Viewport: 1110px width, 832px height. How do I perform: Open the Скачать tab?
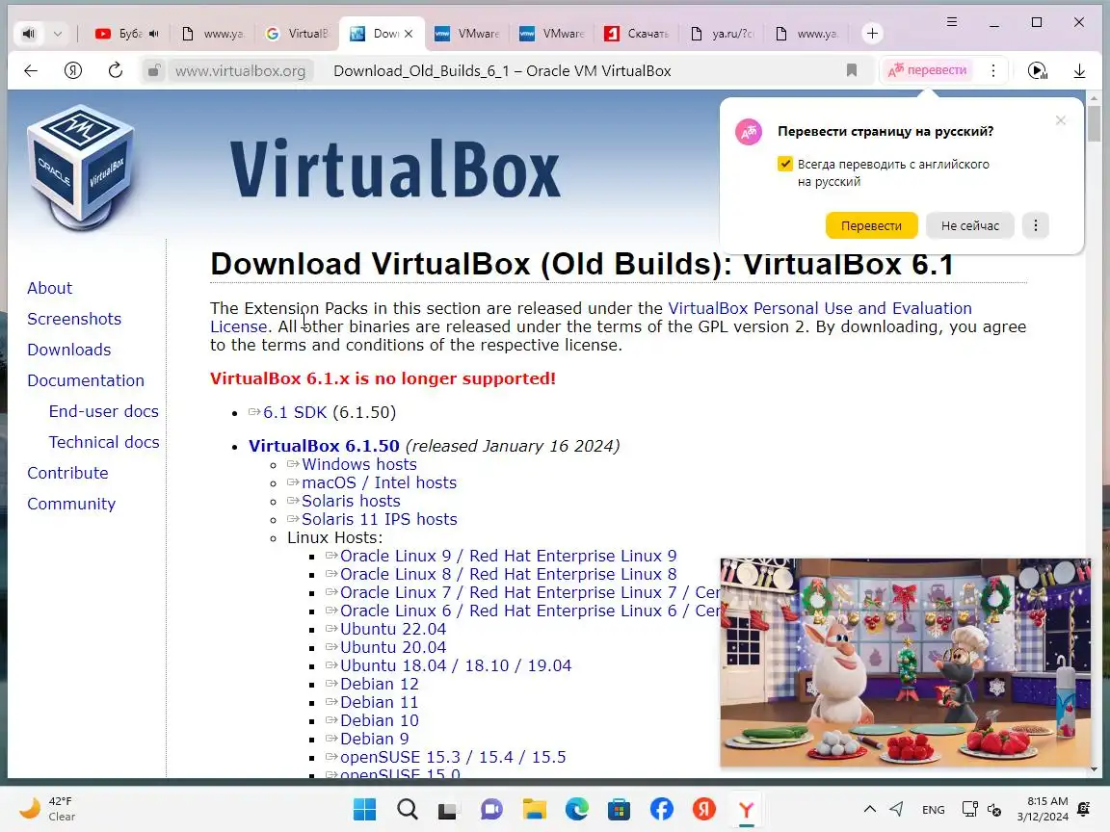tap(637, 34)
